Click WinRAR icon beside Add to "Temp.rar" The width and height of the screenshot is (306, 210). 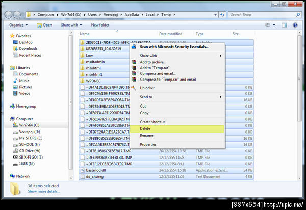134,68
